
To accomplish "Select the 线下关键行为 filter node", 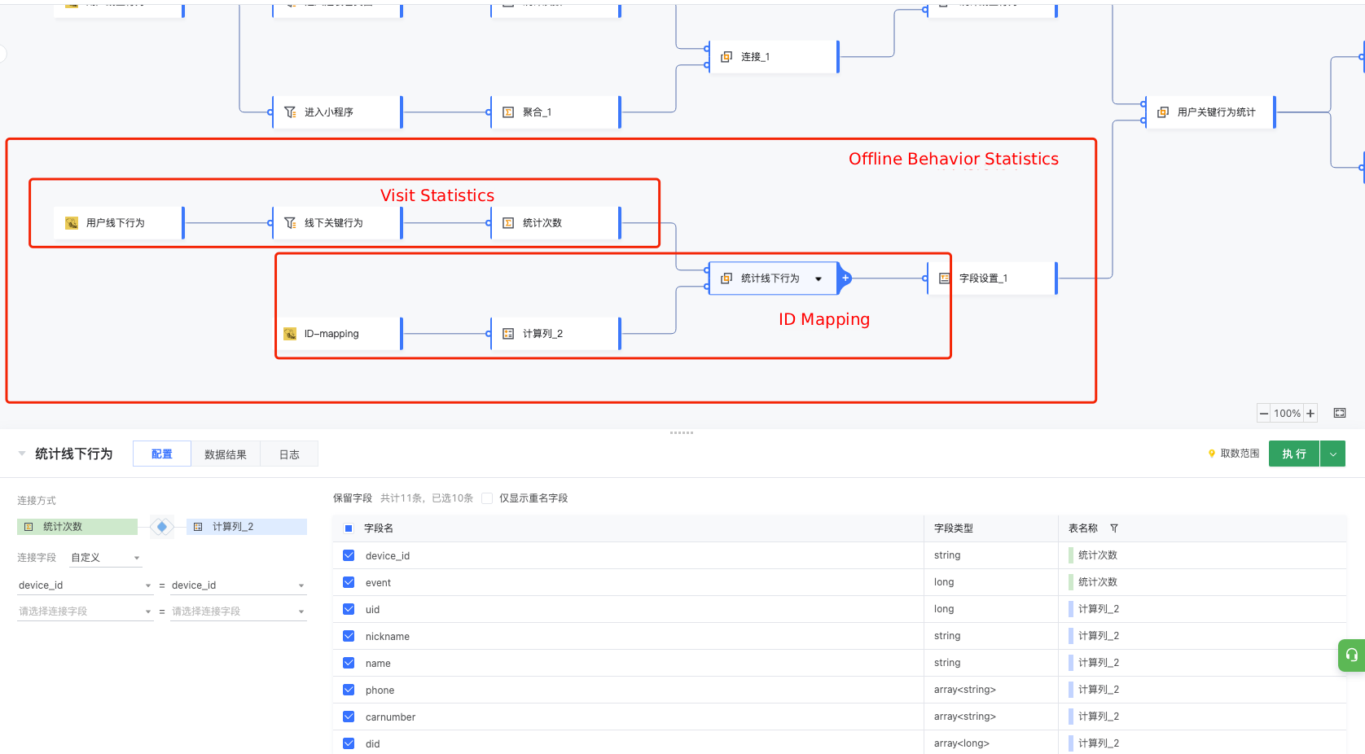I will [338, 223].
